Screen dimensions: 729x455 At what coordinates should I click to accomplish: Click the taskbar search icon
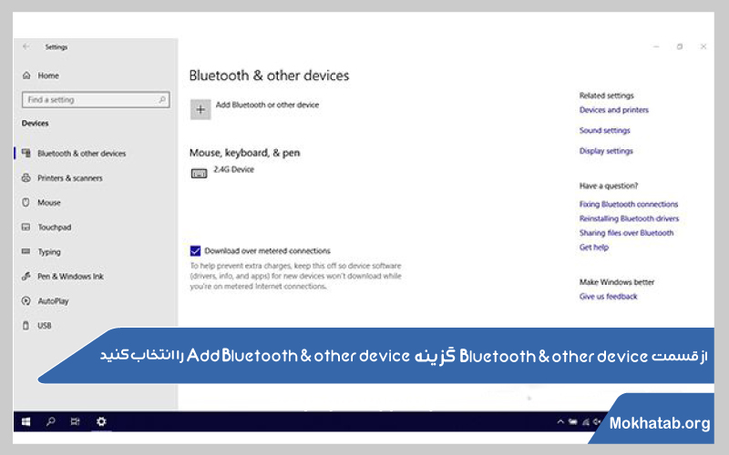pyautogui.click(x=51, y=421)
